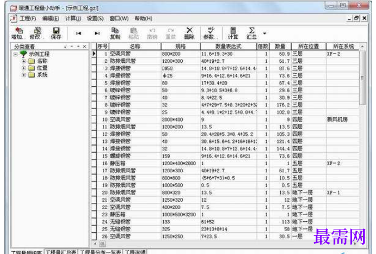Open 参数 (Parameters) toolbar icon
This screenshot has height=254, width=376.
pos(211,33)
